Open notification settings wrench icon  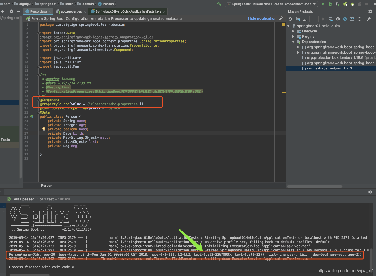pos(281,18)
